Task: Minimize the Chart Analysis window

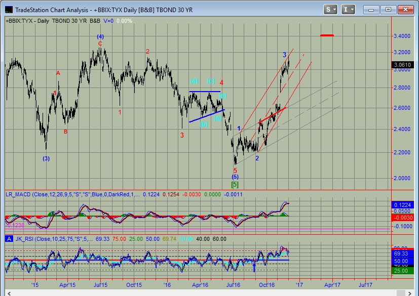Action: click(x=371, y=10)
